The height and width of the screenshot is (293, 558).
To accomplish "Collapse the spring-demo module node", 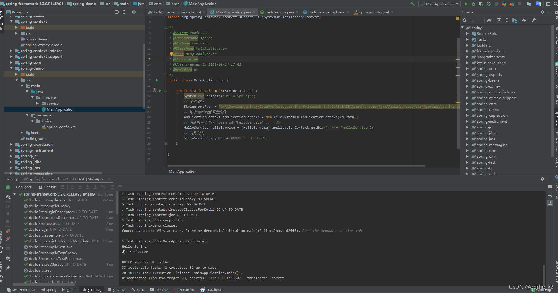I will point(11,68).
